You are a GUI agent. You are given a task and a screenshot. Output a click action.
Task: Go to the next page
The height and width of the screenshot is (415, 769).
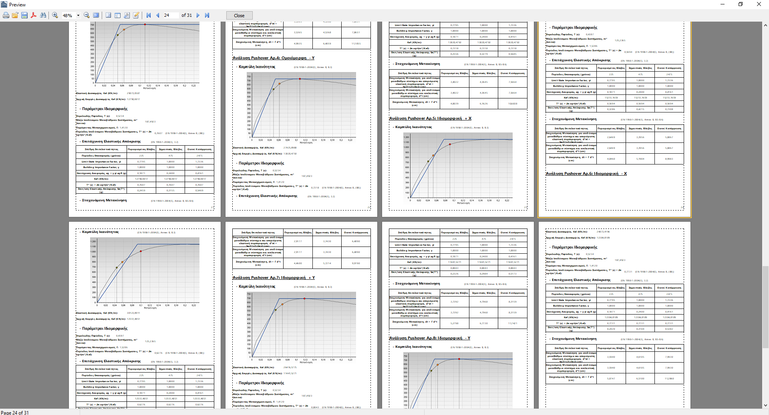click(x=198, y=15)
